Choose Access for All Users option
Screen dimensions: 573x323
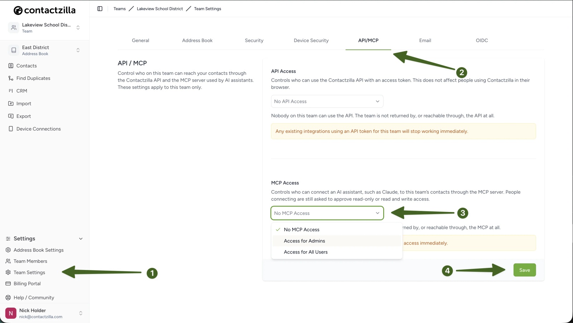[337, 252]
